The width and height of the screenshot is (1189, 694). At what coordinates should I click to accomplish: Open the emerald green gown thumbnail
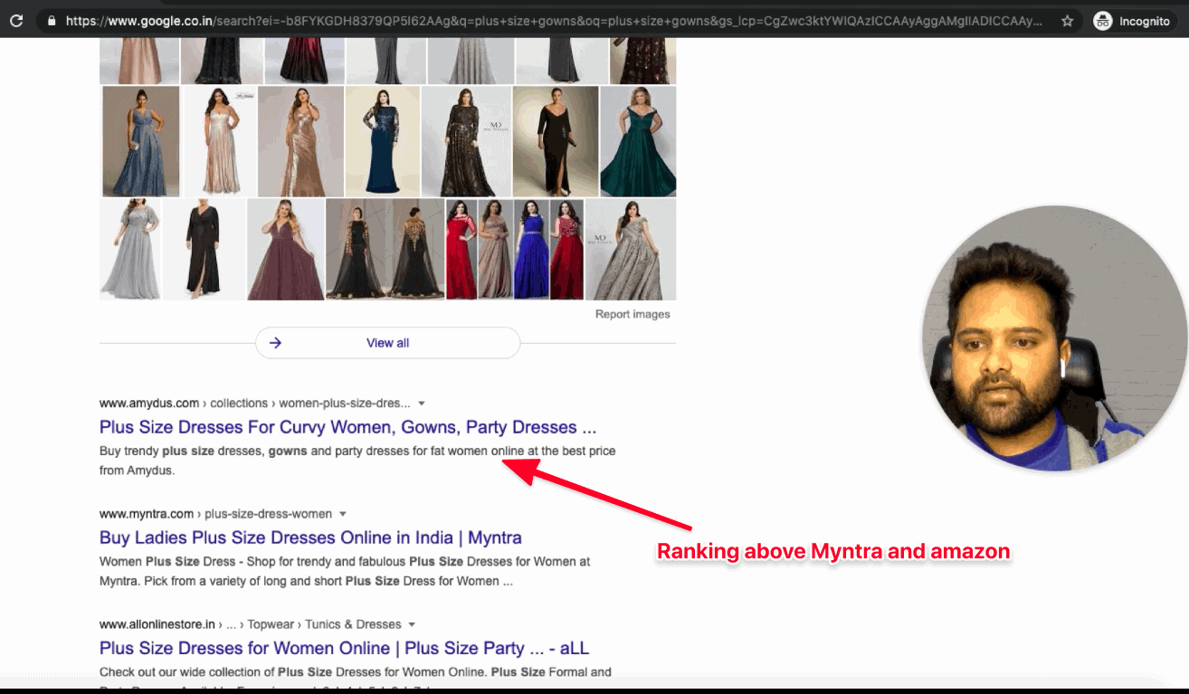(638, 141)
